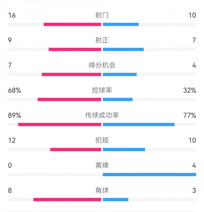Tap the blue 黄牌 bar
The width and height of the screenshot is (204, 212).
point(149,174)
